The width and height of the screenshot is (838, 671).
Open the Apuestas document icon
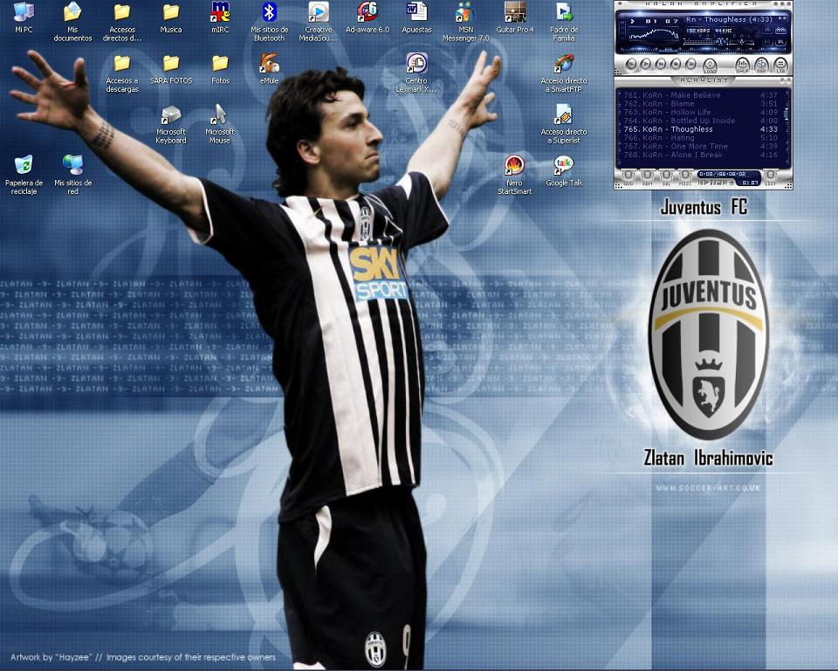pos(417,17)
